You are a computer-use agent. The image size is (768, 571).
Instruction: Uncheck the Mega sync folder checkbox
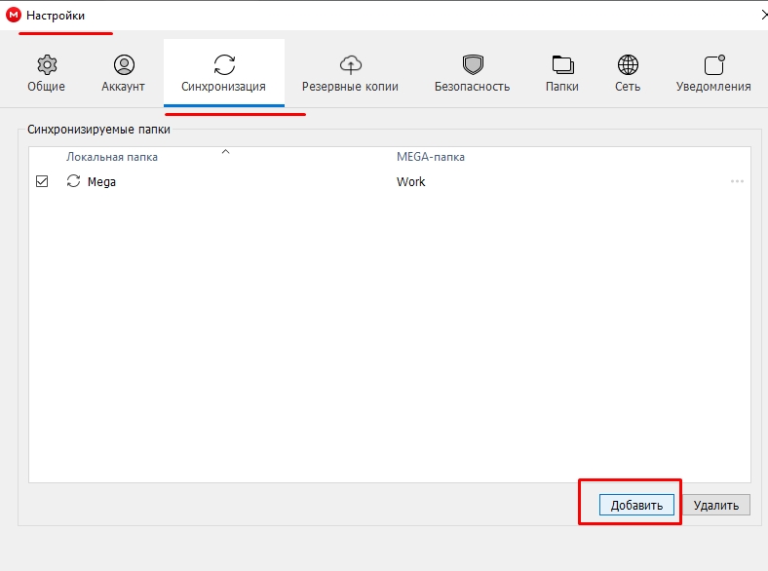click(x=42, y=181)
